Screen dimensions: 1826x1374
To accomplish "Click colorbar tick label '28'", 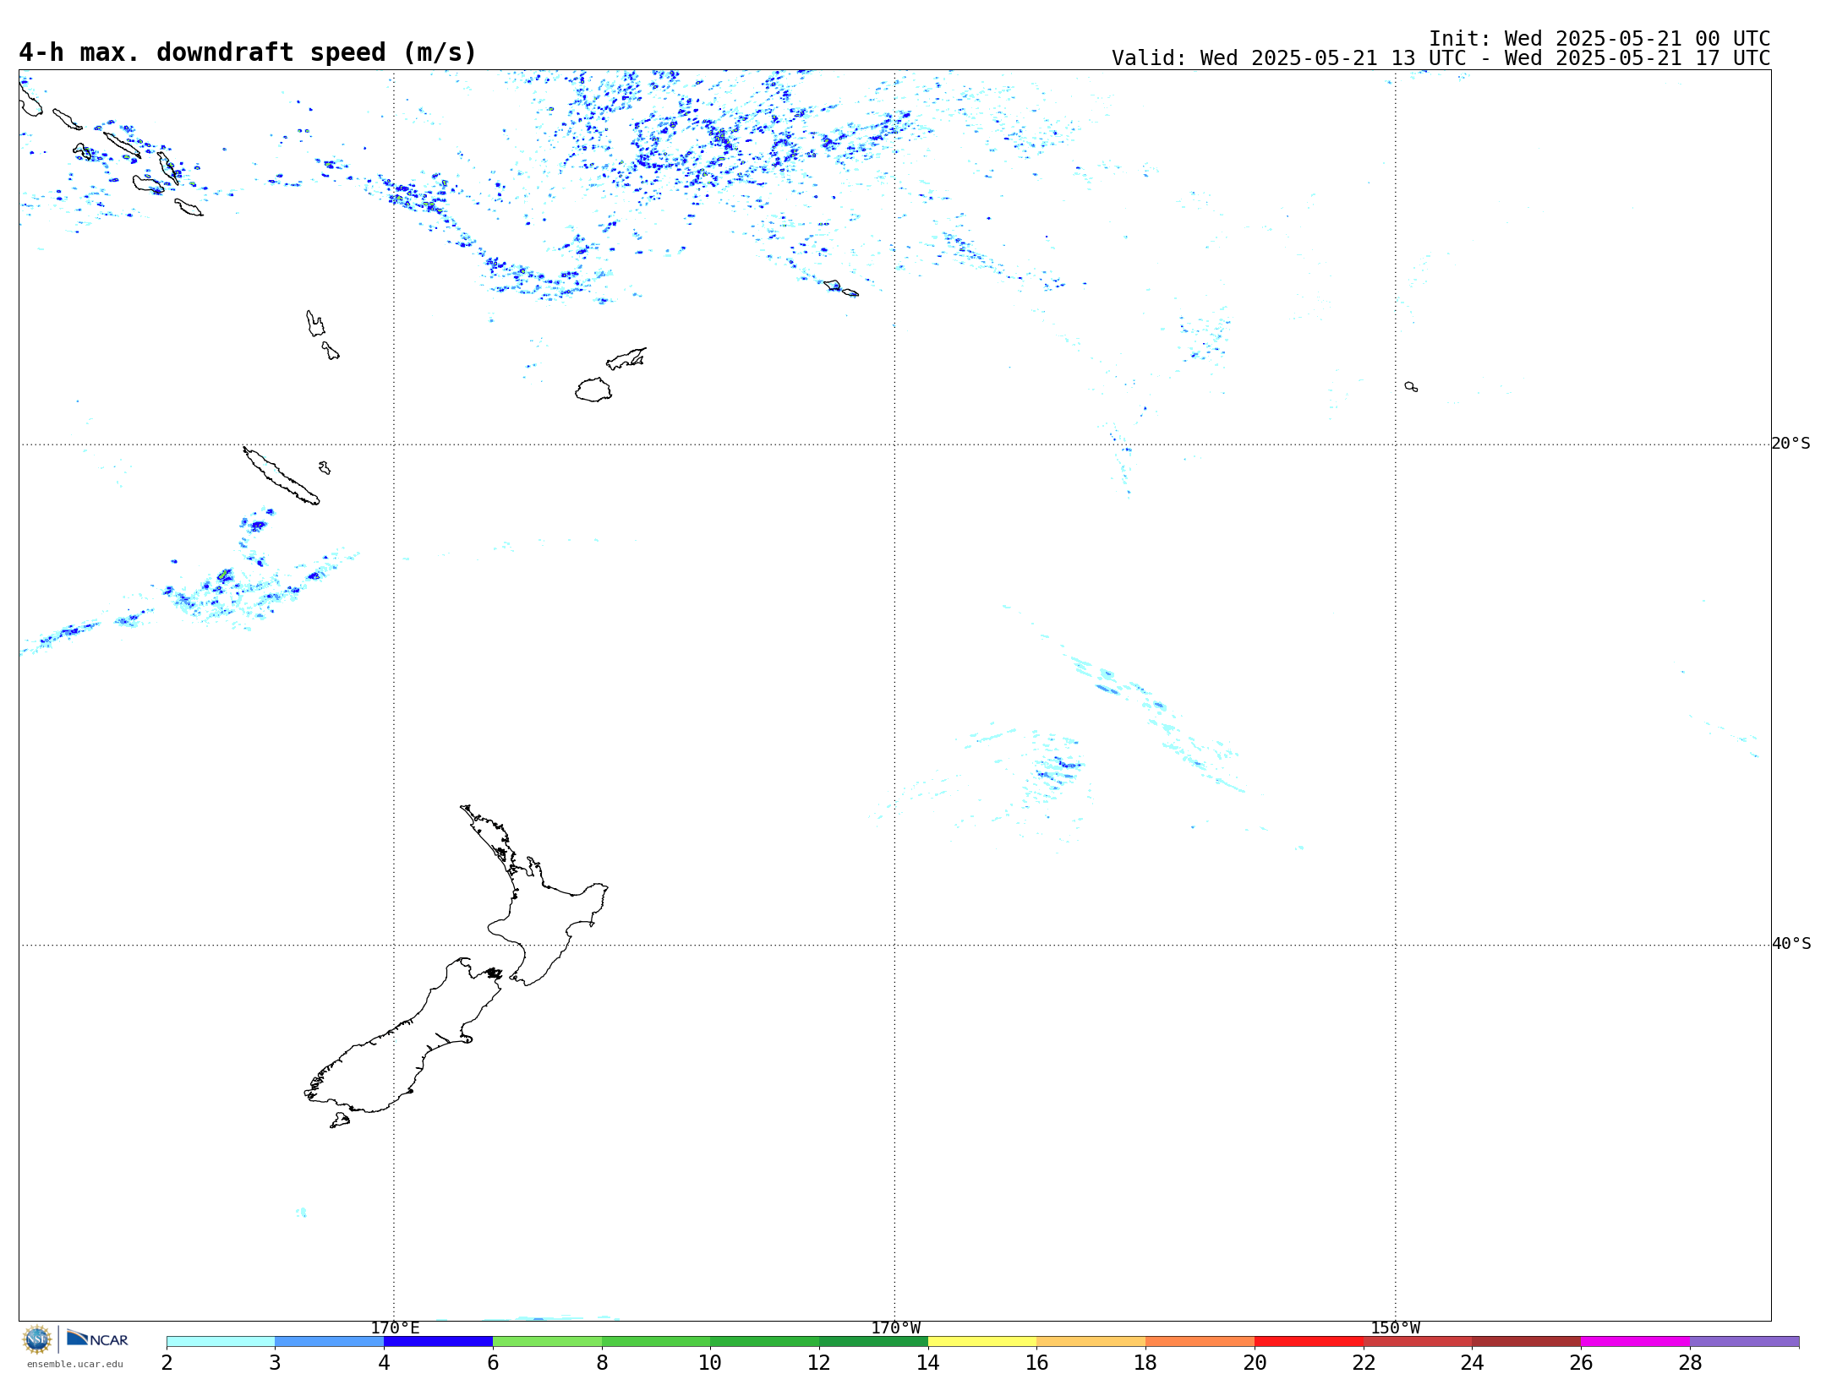I will tap(1690, 1362).
